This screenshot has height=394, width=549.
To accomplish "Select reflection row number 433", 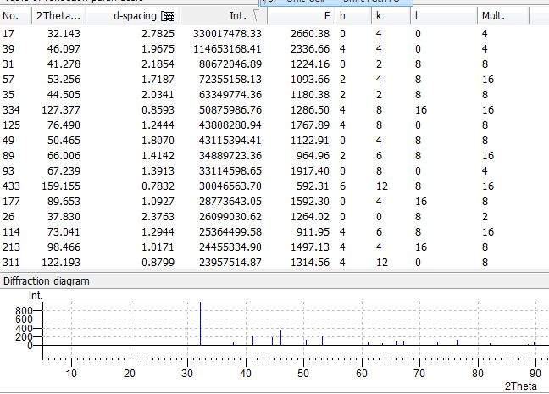I will [274, 186].
